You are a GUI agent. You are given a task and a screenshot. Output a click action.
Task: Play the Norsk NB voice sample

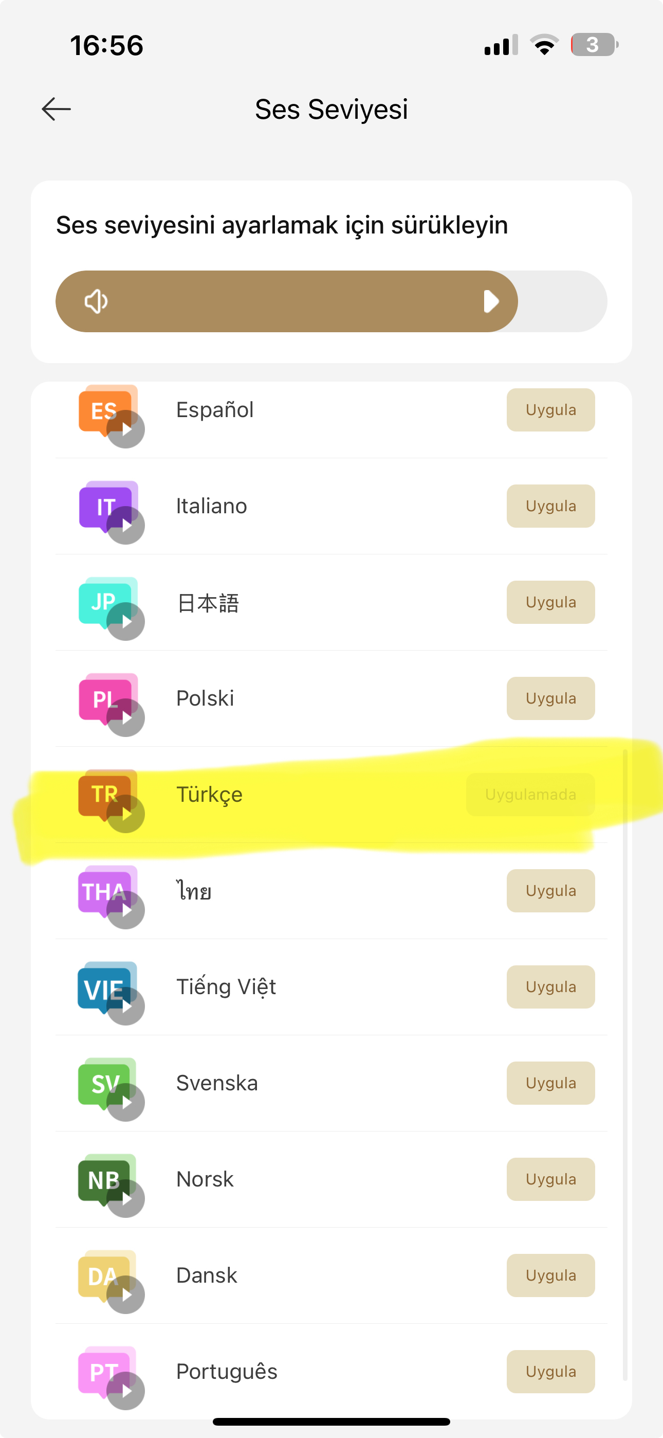pyautogui.click(x=125, y=1198)
